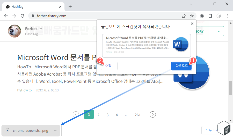Viewport: 233px width, 138px height.
Task: Toggle the browser side panel icon
Action: (210, 16)
